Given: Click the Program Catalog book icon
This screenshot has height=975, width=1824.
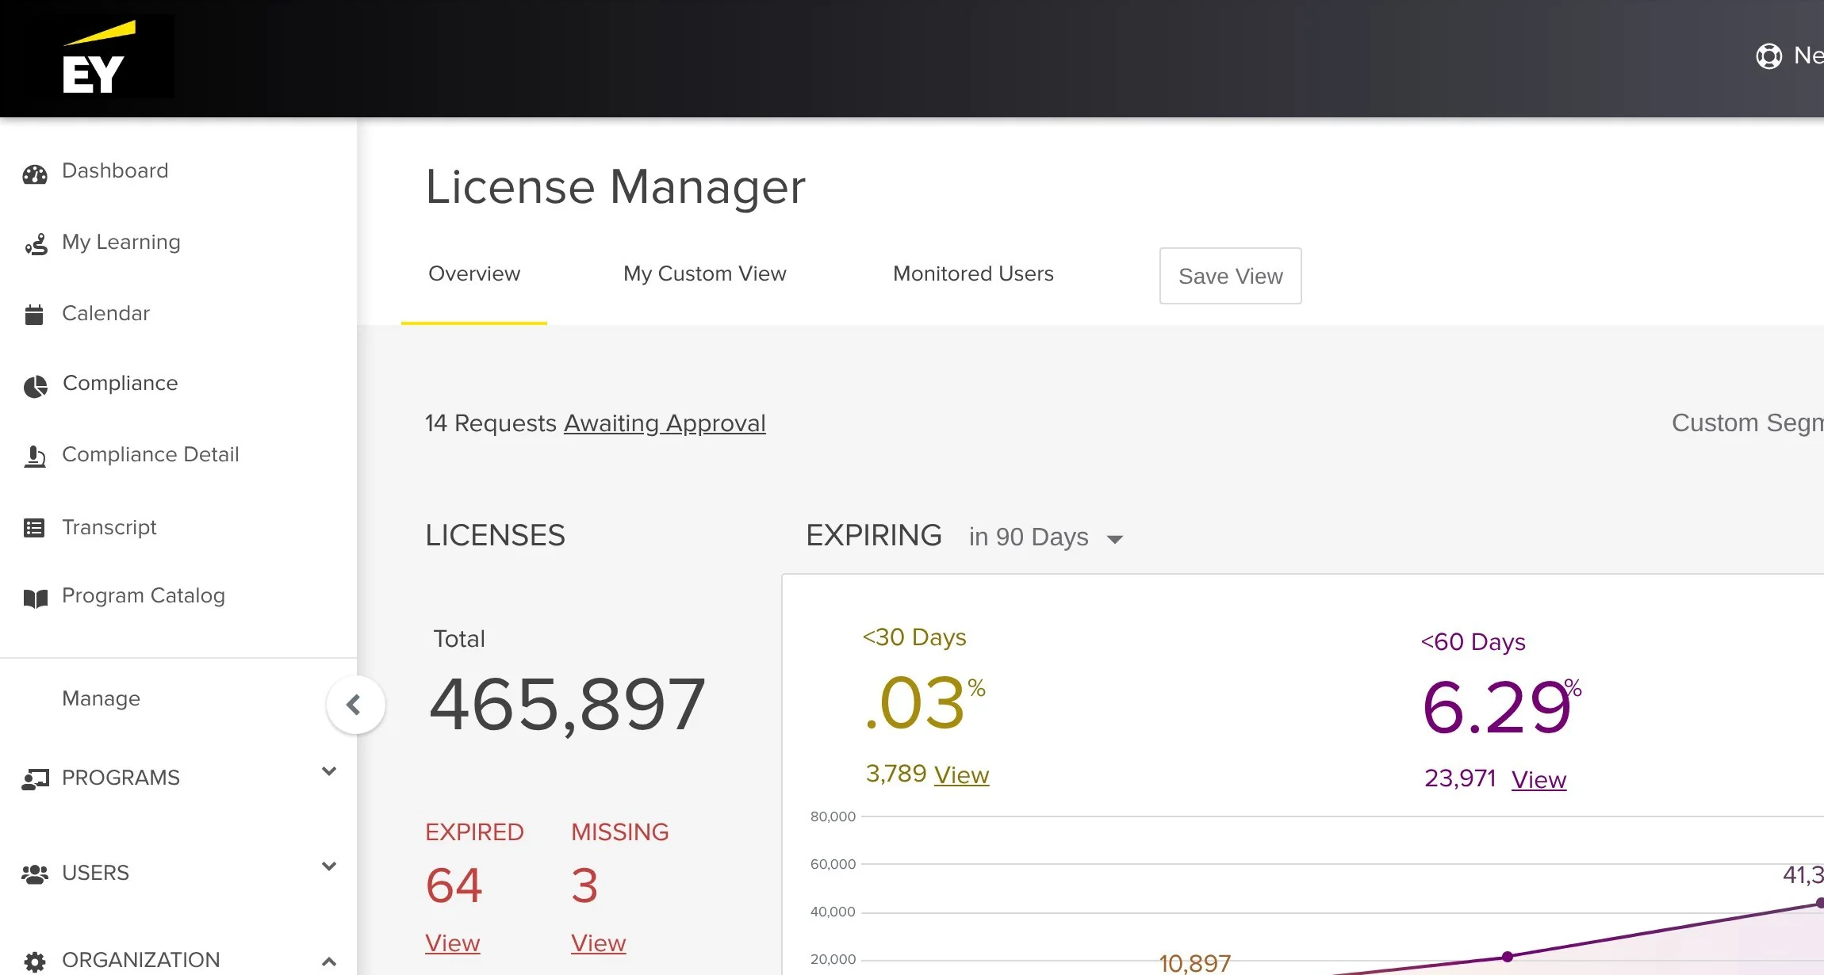Looking at the screenshot, I should tap(36, 598).
